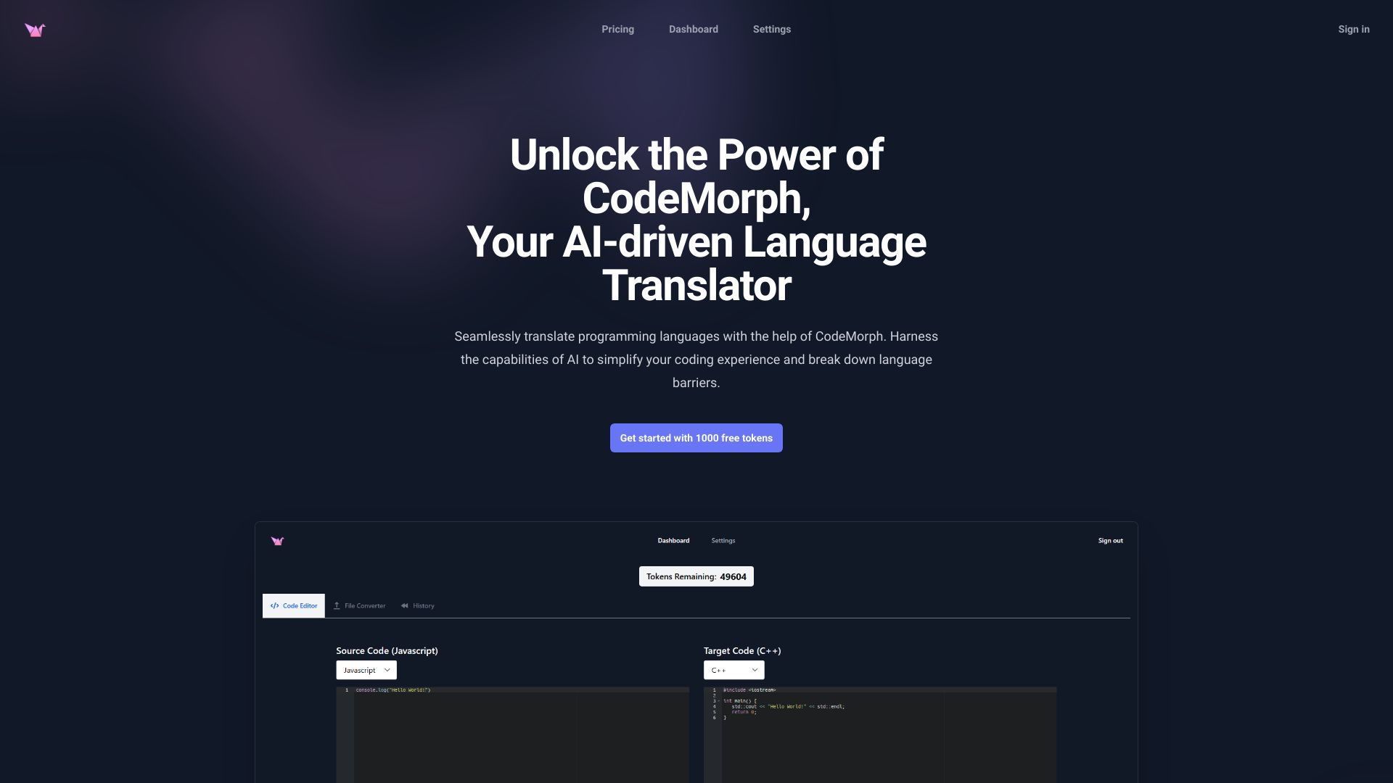Switch to the Dashboard tab
Screen dimensions: 1393x783
point(693,30)
